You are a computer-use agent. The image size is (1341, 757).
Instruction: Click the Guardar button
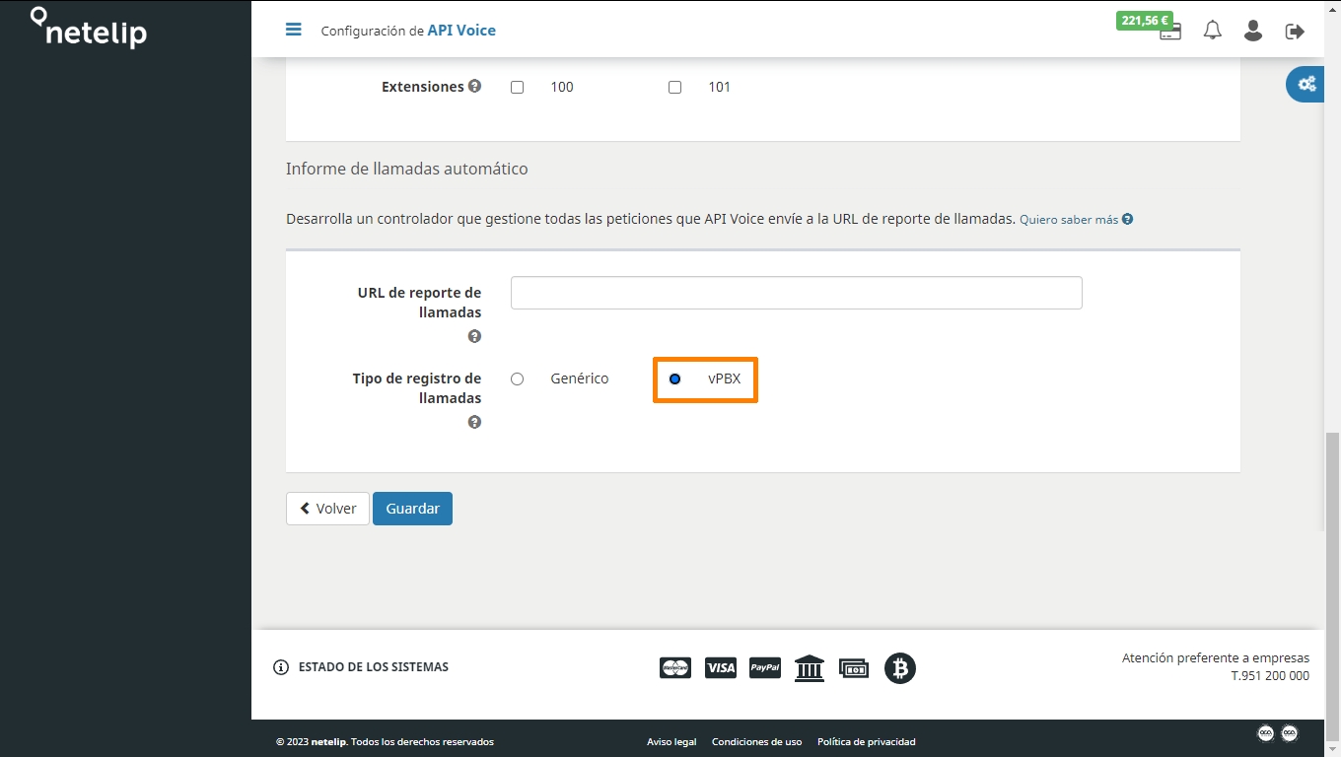412,509
